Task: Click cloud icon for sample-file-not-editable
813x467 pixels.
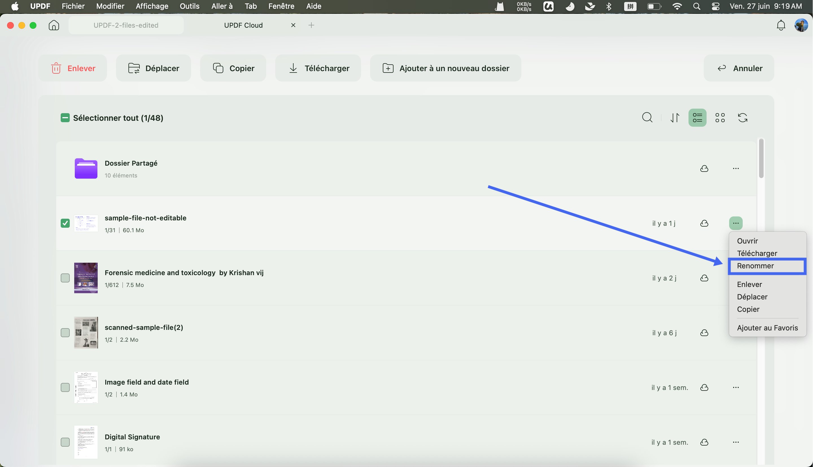Action: 704,223
